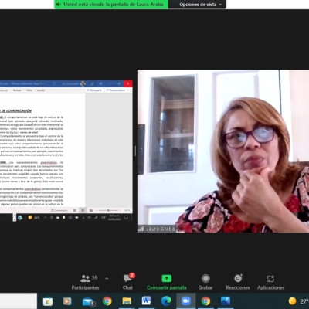Image resolution: width=309 pixels, height=309 pixels.
Task: Launch Microsoft Store from the taskbar
Action: point(48,301)
